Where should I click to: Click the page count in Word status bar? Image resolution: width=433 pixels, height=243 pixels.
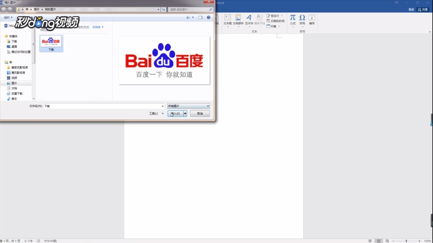(x=11, y=241)
